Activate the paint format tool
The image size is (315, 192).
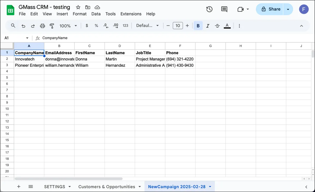point(52,26)
